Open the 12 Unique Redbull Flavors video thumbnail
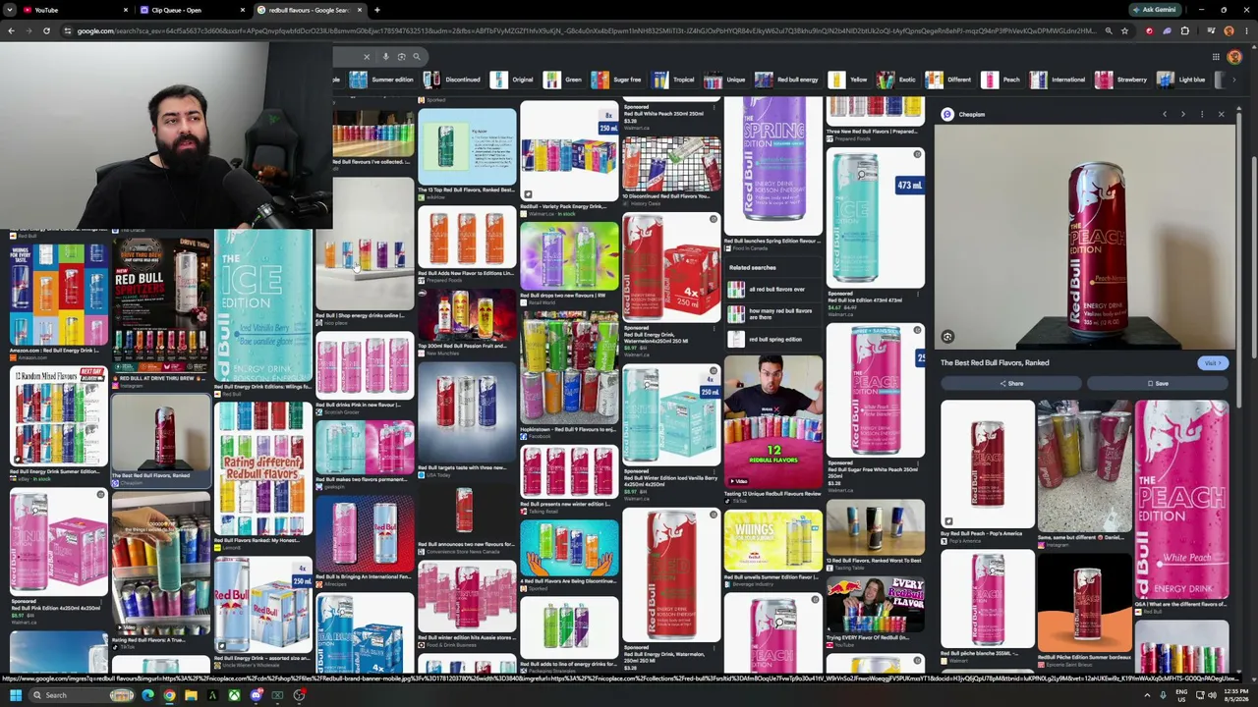Viewport: 1258px width, 707px height. [x=773, y=422]
